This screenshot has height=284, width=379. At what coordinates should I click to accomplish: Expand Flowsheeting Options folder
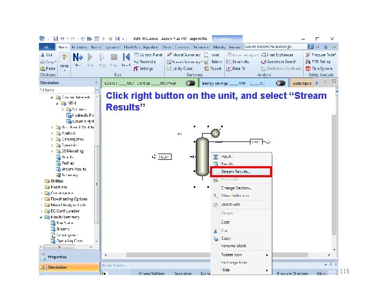tap(42, 199)
